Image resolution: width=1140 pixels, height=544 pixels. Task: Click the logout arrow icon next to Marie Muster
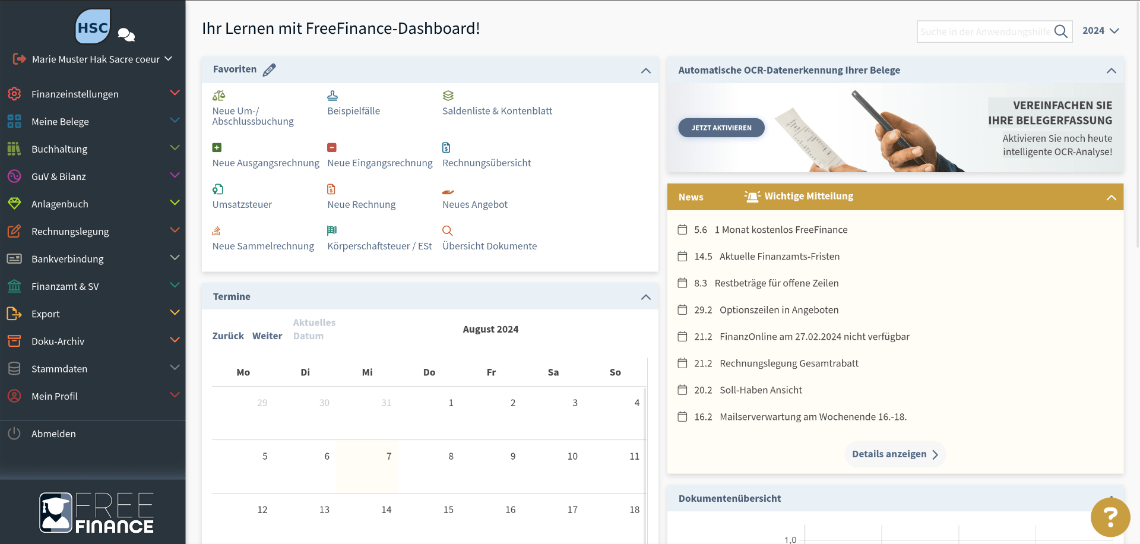click(x=20, y=59)
